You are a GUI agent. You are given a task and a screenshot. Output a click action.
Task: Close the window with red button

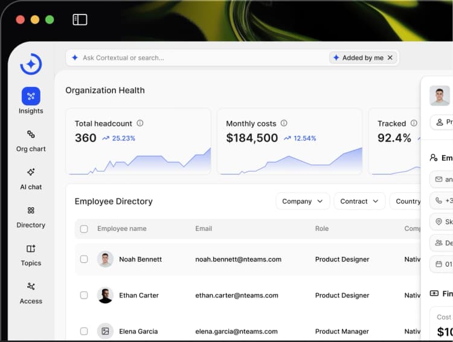[20, 20]
